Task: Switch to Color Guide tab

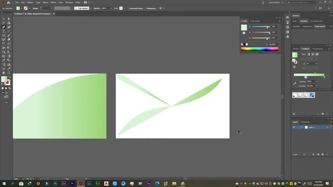Action: [x=255, y=21]
